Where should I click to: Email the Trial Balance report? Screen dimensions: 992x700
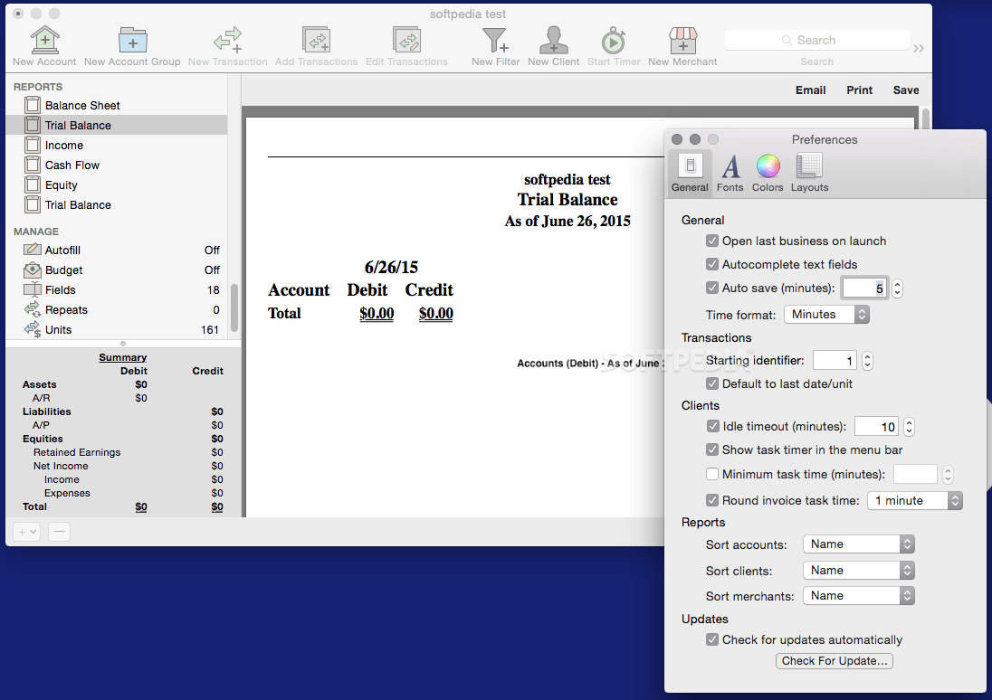810,90
